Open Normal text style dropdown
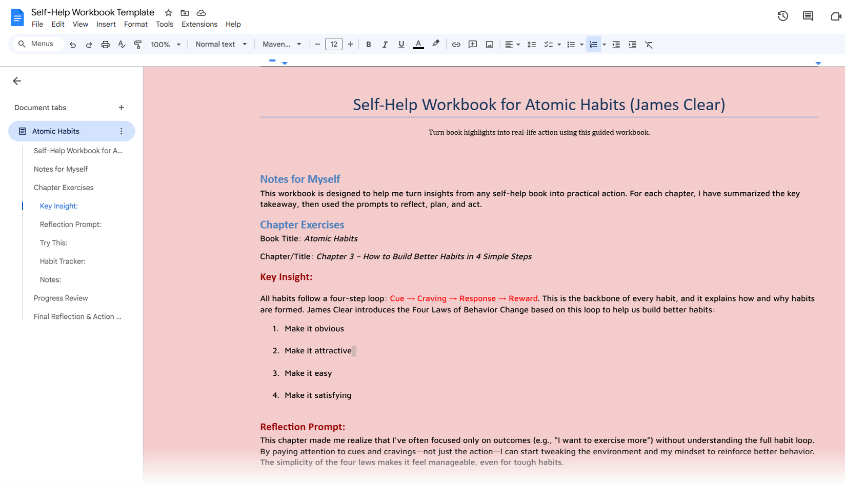Screen dimensions: 845x485 (221, 44)
